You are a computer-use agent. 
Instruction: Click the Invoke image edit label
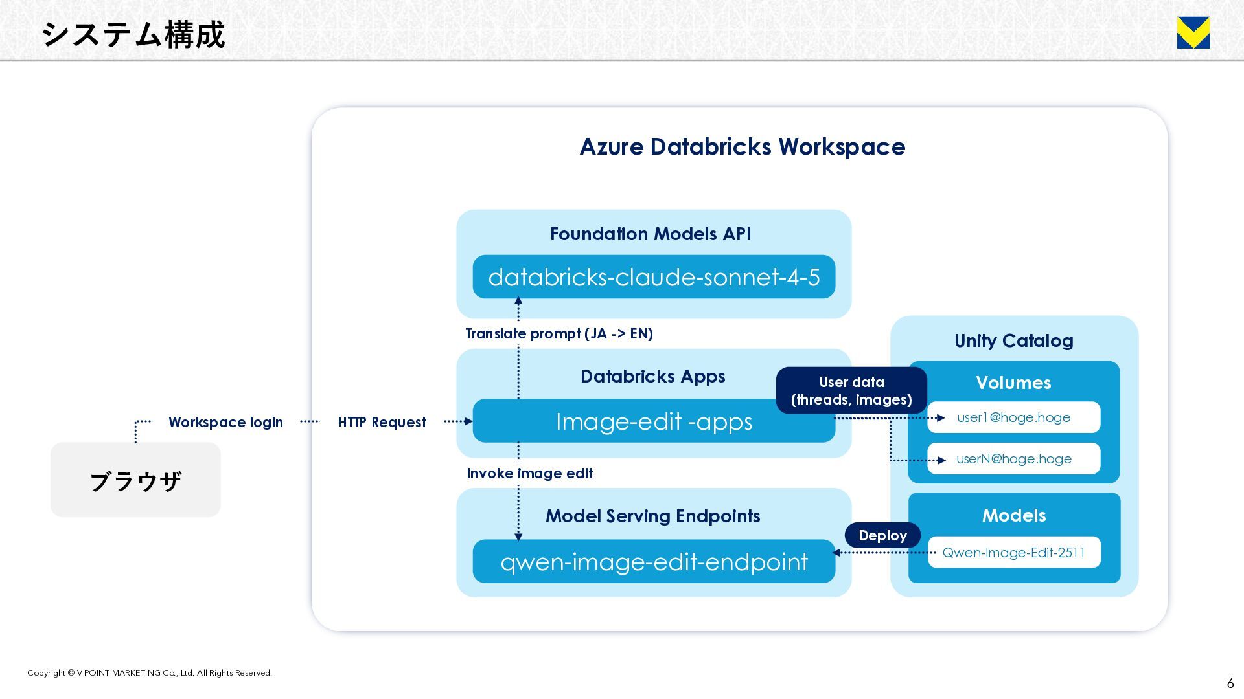529,474
